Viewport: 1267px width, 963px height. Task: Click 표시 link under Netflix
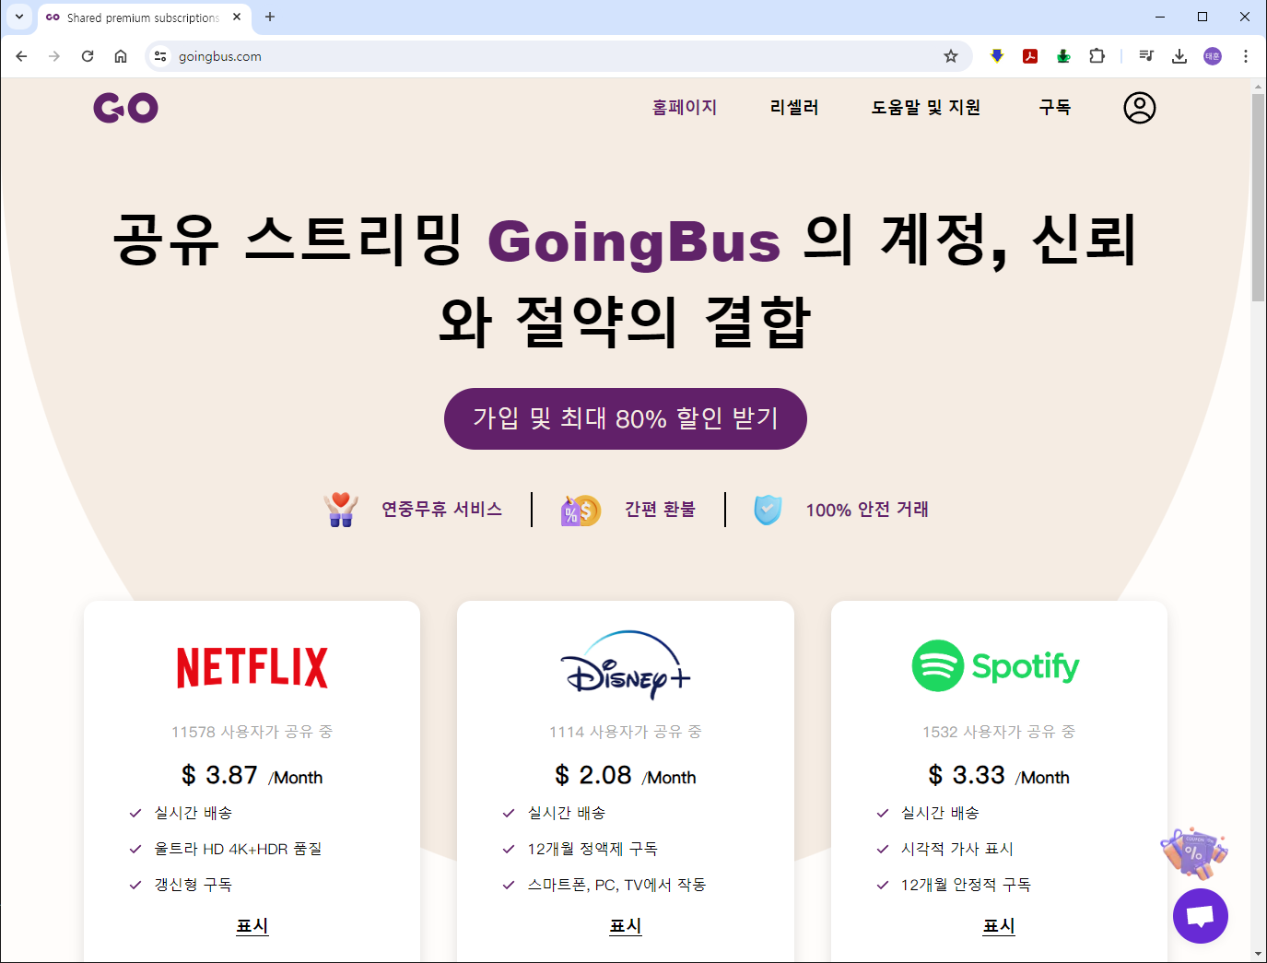[252, 926]
